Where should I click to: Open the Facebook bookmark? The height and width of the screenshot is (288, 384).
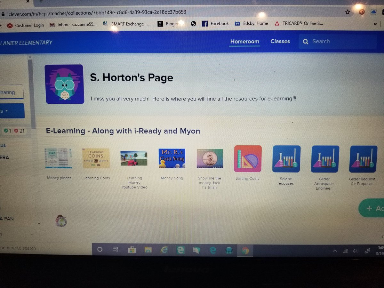click(x=215, y=24)
